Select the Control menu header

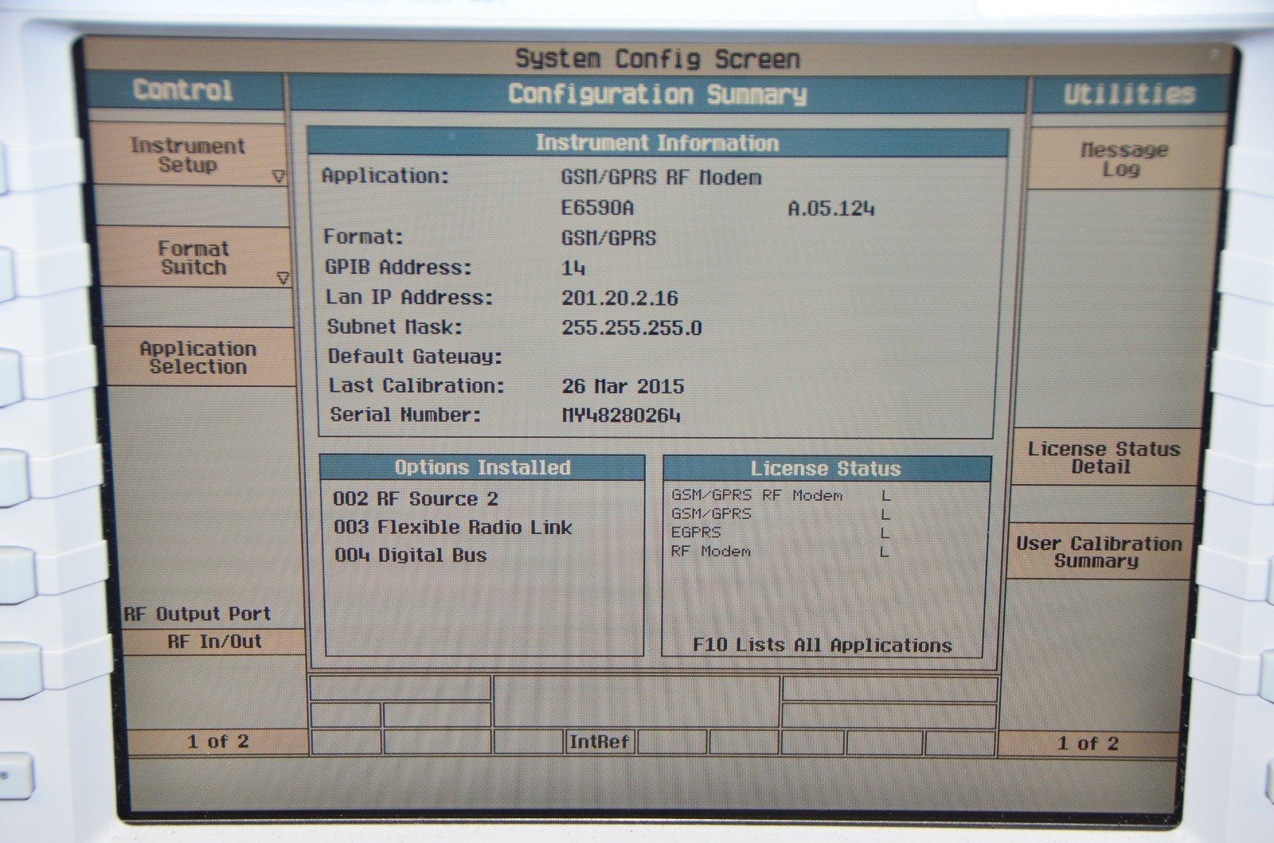(x=183, y=91)
